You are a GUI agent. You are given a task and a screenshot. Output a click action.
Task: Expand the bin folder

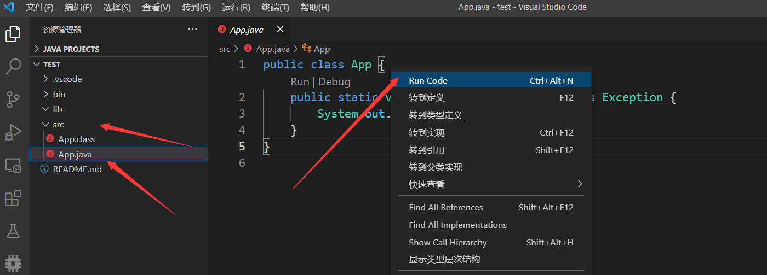click(x=59, y=94)
